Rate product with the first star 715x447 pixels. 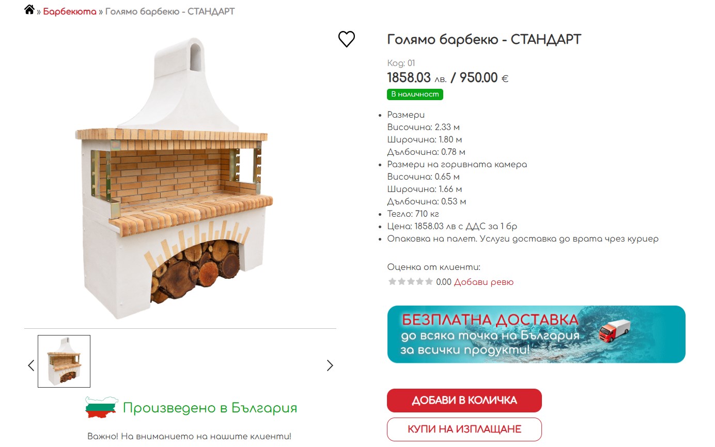392,282
